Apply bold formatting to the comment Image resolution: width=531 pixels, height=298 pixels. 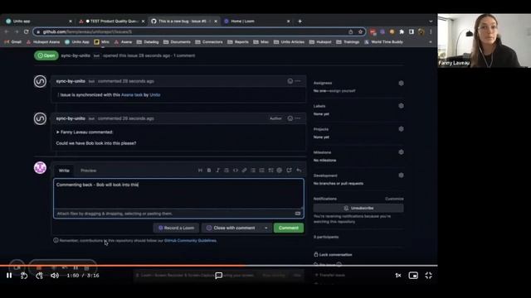[x=209, y=171]
